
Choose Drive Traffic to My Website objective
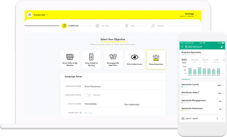[70, 59]
